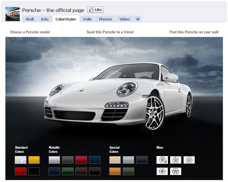Viewport: 228px width, 182px height.
Task: Like the Porsche official page
Action: click(x=95, y=10)
